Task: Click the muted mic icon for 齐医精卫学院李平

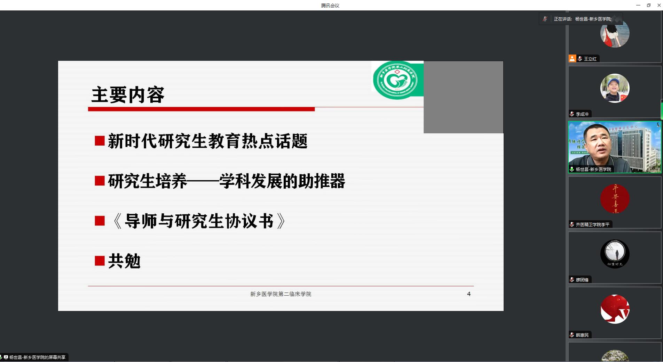Action: point(572,224)
